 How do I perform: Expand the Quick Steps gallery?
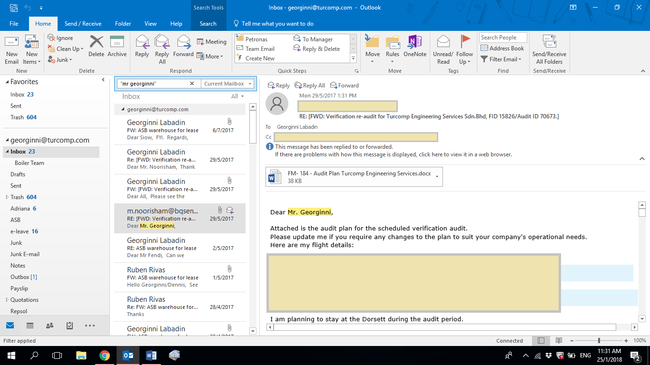point(353,58)
